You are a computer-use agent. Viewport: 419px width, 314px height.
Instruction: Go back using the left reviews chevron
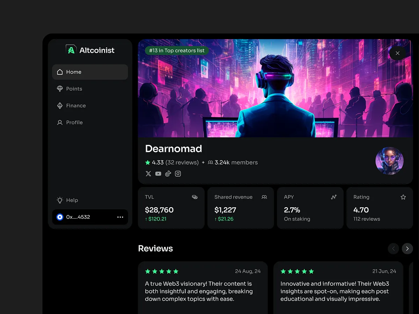(393, 248)
